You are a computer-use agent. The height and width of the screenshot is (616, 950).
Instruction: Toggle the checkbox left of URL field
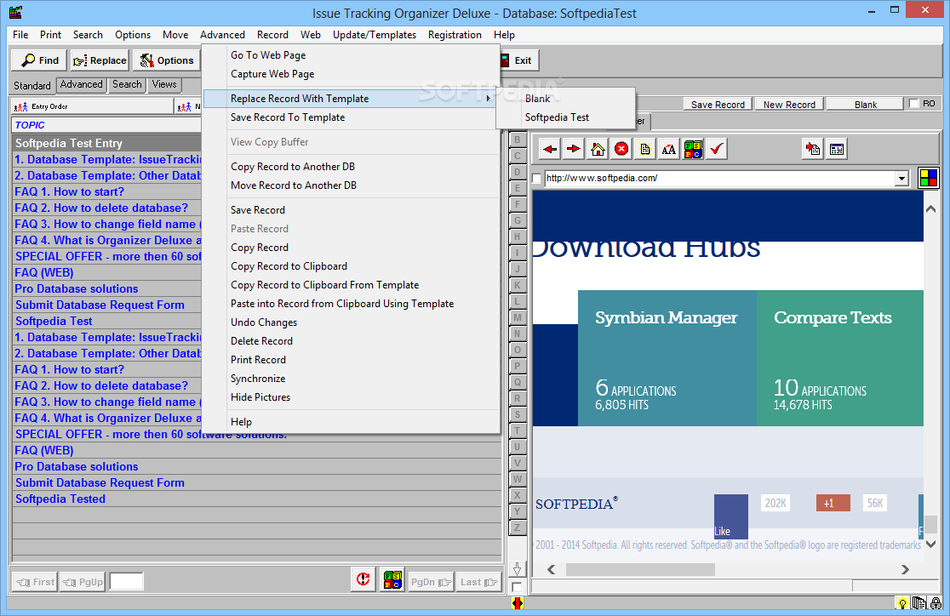tap(536, 179)
